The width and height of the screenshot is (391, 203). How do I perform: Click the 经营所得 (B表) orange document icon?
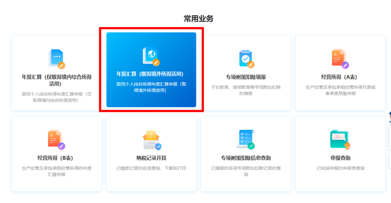pos(56,140)
